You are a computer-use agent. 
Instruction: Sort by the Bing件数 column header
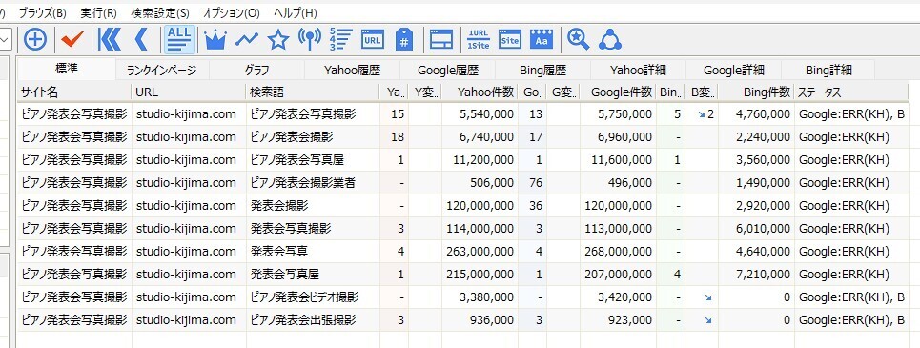(756, 92)
